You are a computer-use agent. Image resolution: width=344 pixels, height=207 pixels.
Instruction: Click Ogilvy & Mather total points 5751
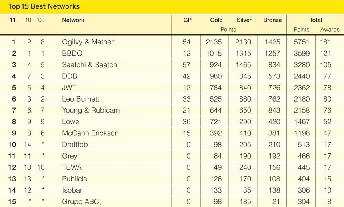point(302,42)
